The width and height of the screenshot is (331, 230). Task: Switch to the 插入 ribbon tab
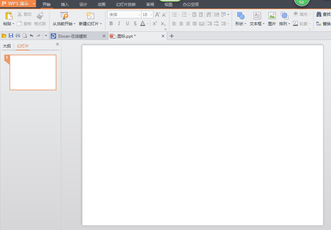(x=65, y=4)
